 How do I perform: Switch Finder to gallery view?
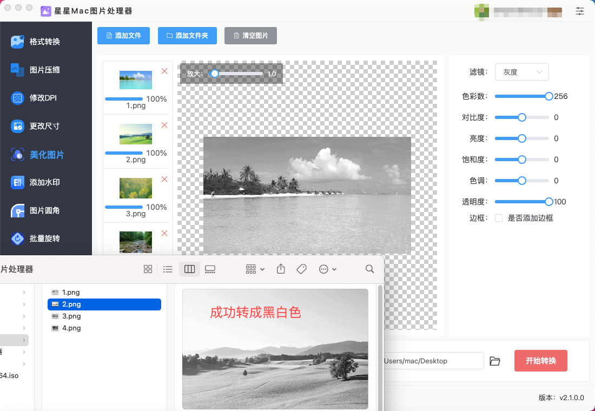(210, 269)
